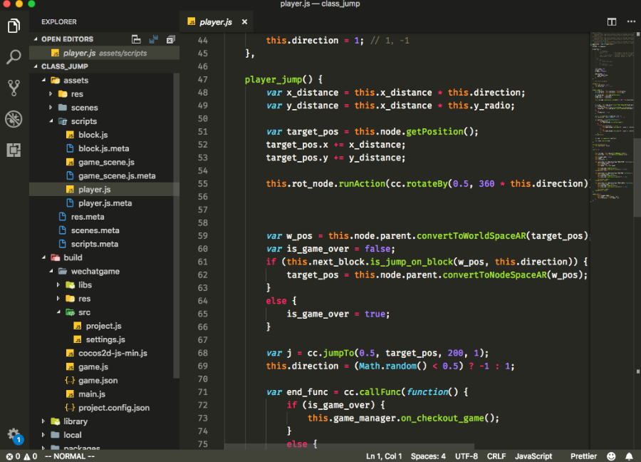
Task: Open block.js.meta file
Action: point(104,148)
